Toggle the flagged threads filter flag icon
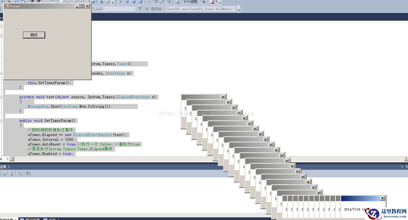 (140, 9)
